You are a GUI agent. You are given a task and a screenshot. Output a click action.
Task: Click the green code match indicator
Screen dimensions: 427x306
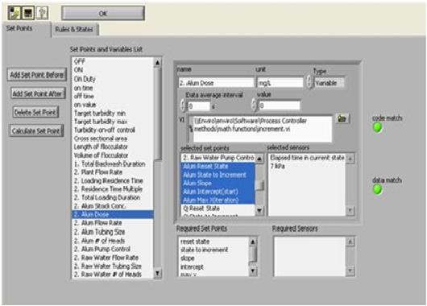click(x=377, y=127)
